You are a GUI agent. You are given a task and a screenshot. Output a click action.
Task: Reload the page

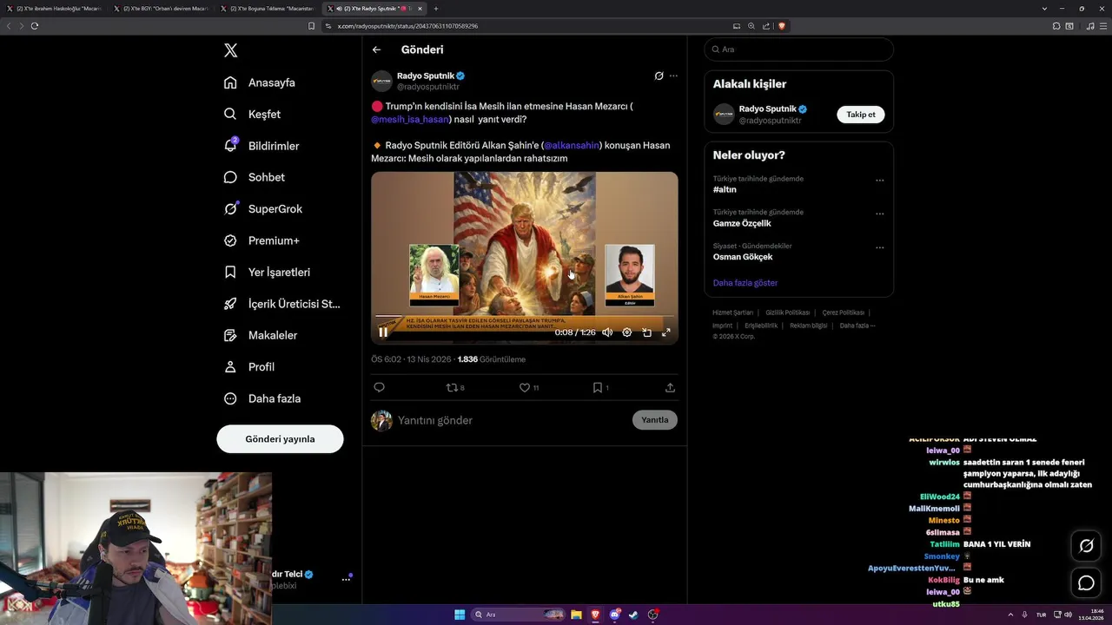(x=35, y=26)
